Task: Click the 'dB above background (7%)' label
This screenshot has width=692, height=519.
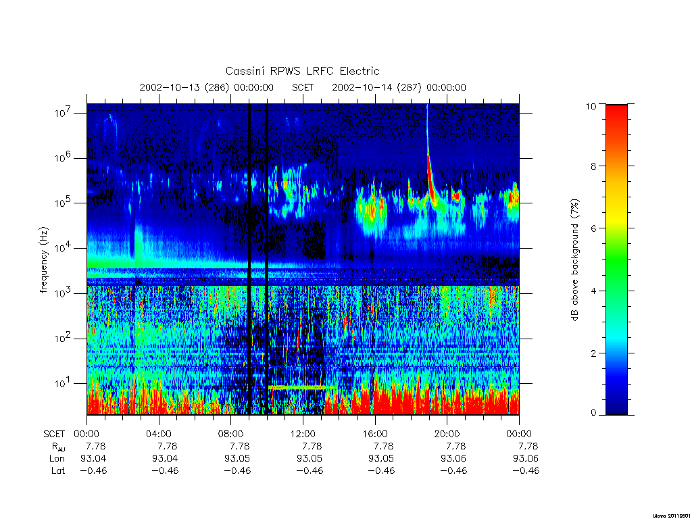Action: point(574,259)
